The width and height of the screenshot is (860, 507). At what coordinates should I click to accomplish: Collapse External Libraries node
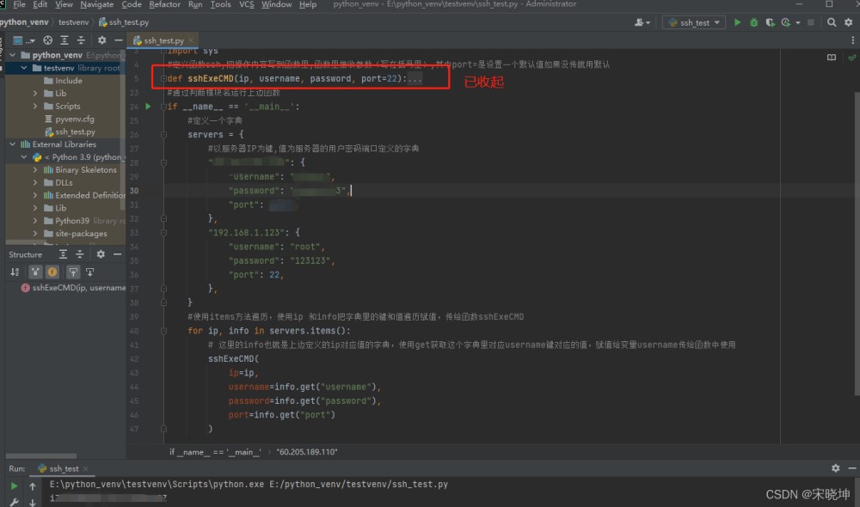click(12, 144)
